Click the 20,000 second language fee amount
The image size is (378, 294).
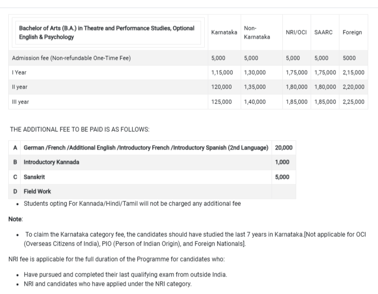click(284, 148)
